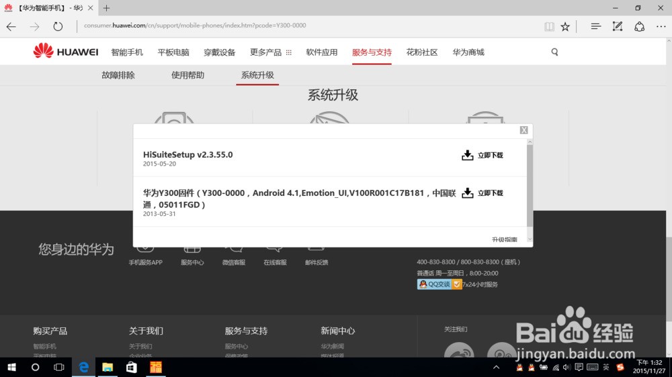
Task: Open the Make a Web Note icon
Action: pyautogui.click(x=617, y=27)
